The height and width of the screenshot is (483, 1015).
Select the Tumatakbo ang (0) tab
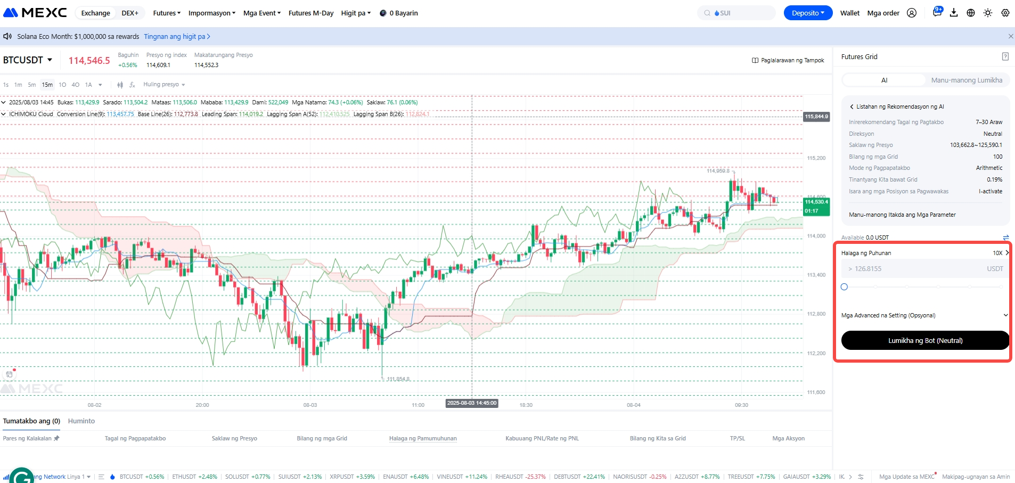tap(31, 421)
